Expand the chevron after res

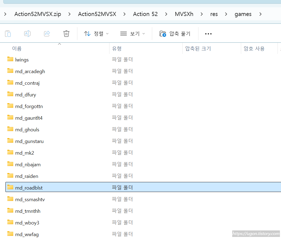226,14
